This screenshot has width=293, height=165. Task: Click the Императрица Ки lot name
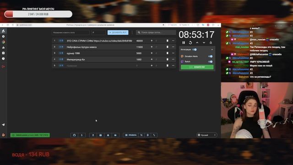tap(76, 60)
